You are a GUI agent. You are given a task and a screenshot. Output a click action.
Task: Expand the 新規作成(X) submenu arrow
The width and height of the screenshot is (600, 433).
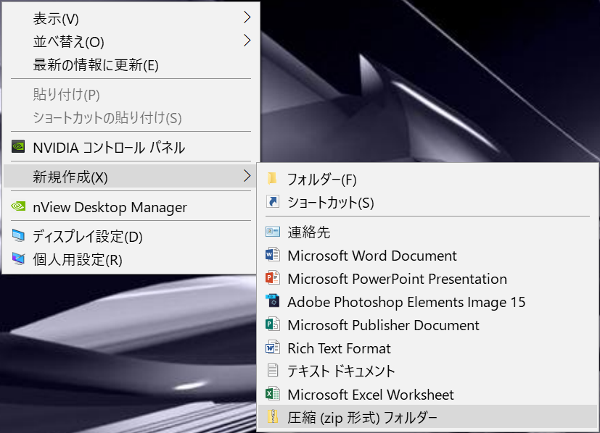pyautogui.click(x=247, y=176)
